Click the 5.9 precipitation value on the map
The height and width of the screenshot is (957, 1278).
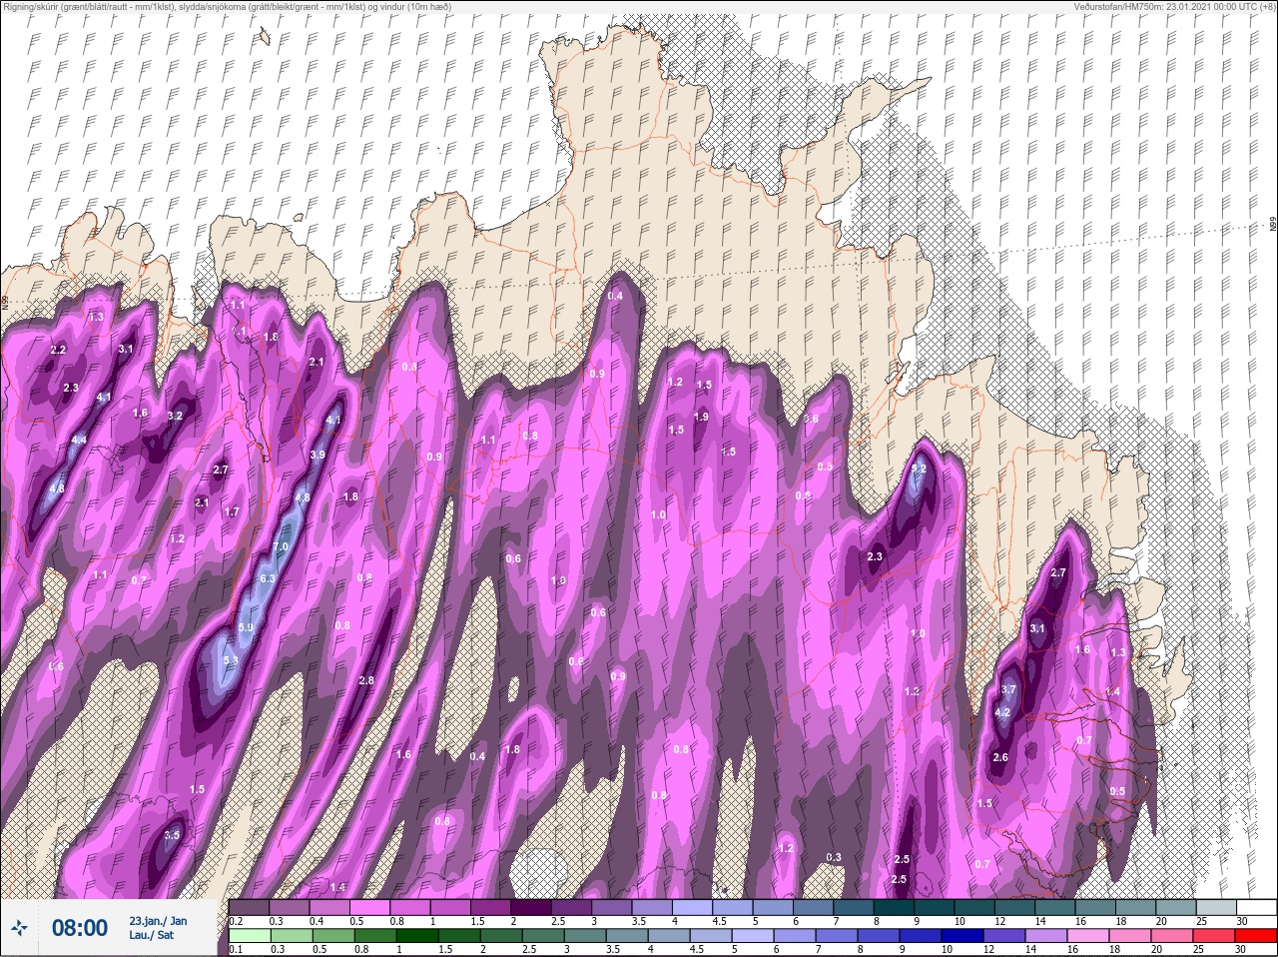point(246,627)
